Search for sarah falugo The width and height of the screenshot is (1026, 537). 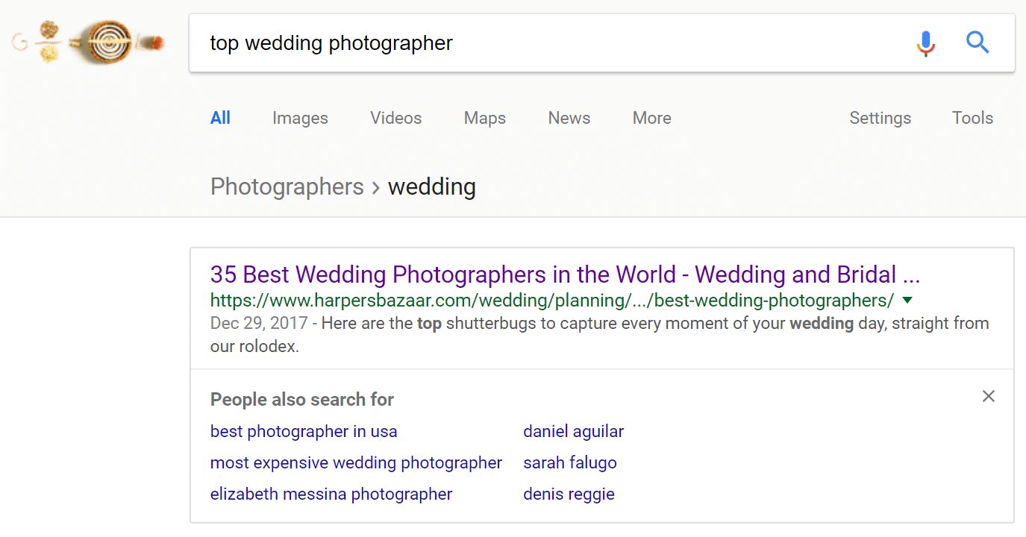pos(570,462)
